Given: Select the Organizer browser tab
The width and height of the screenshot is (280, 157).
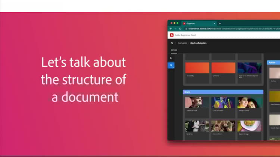Looking at the screenshot, I should (x=199, y=23).
